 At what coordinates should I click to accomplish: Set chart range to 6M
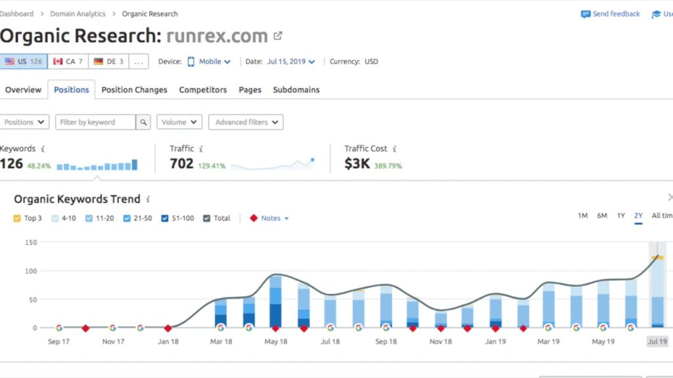602,215
